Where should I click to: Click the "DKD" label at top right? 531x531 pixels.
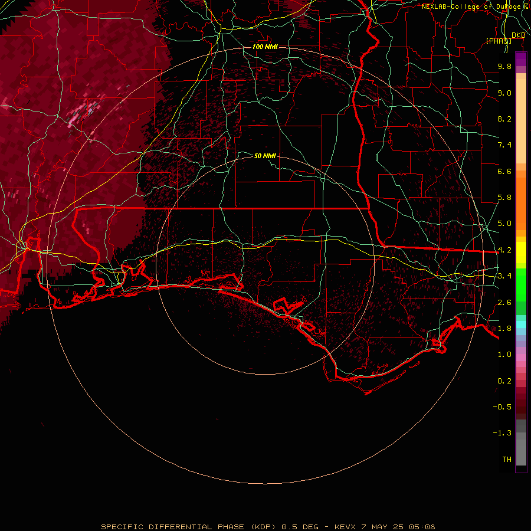coord(519,35)
